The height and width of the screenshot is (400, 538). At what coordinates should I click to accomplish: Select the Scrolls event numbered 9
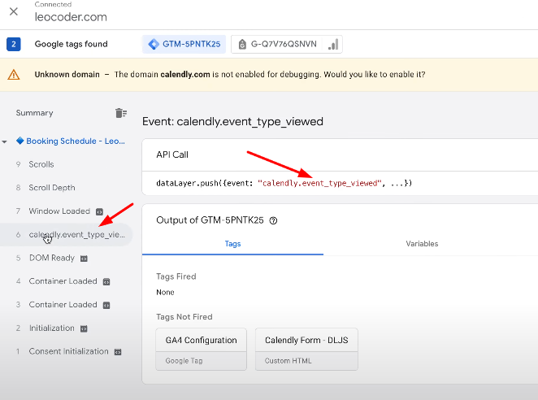pyautogui.click(x=41, y=164)
